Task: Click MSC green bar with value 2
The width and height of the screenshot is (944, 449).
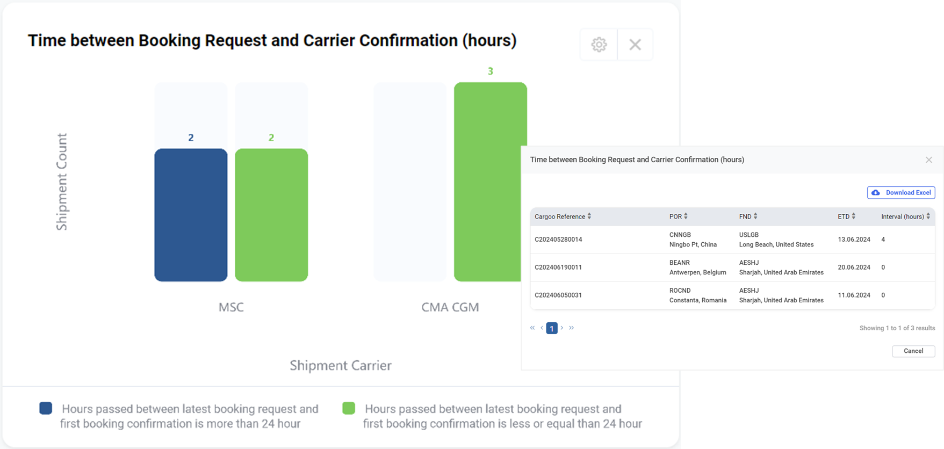Action: click(271, 215)
